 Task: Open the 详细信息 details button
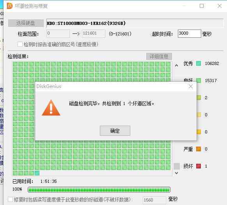[x=159, y=56]
